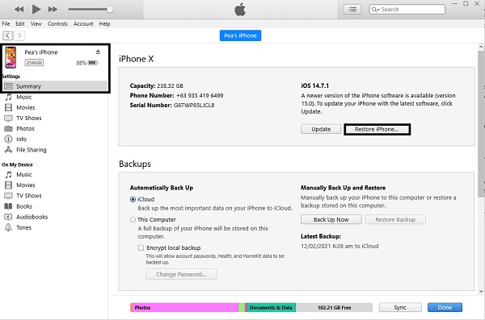Open Audiobooks under On My Device
This screenshot has width=485, height=320.
(32, 217)
